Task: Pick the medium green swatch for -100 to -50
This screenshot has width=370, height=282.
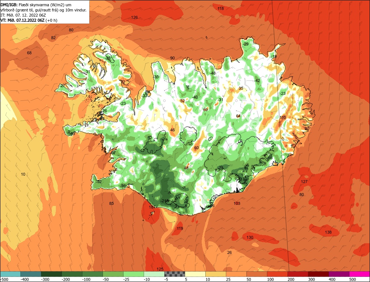Action: [92, 274]
